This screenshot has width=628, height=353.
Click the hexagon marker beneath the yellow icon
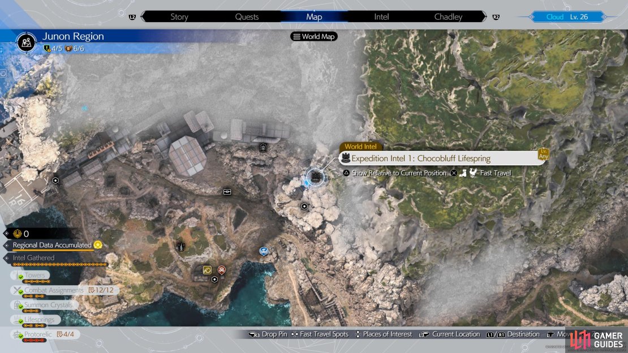click(x=214, y=279)
